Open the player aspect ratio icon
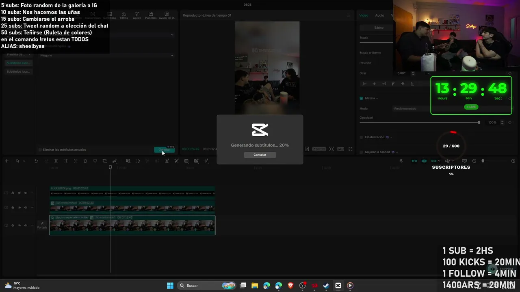The height and width of the screenshot is (292, 520). 340,149
